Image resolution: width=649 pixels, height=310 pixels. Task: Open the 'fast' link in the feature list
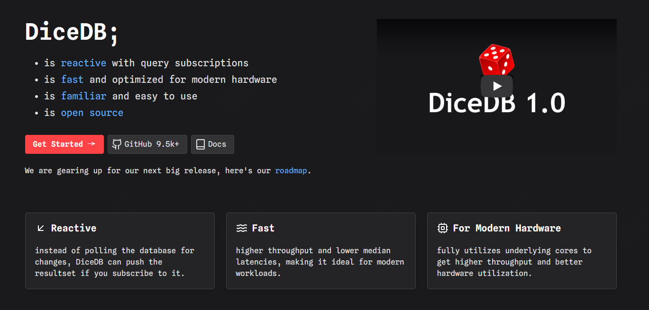point(72,80)
